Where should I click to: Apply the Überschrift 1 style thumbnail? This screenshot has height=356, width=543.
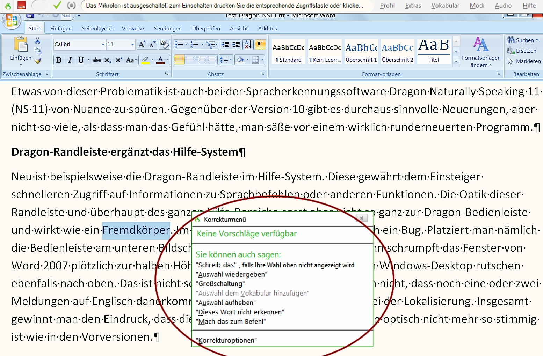pyautogui.click(x=361, y=52)
